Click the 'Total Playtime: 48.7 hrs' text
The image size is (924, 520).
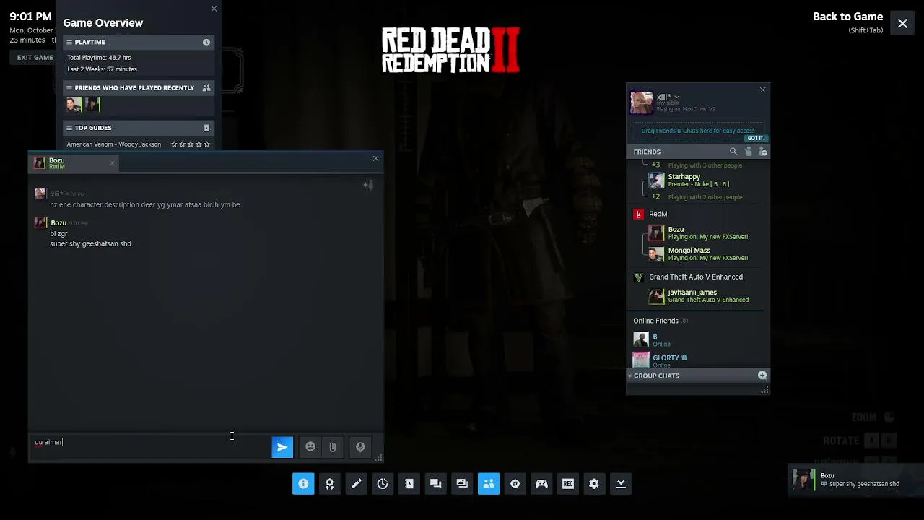pyautogui.click(x=99, y=58)
